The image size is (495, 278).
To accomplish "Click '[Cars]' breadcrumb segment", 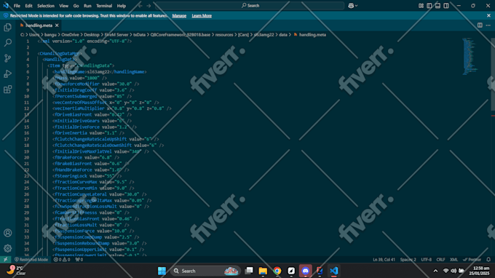I will click(x=243, y=35).
